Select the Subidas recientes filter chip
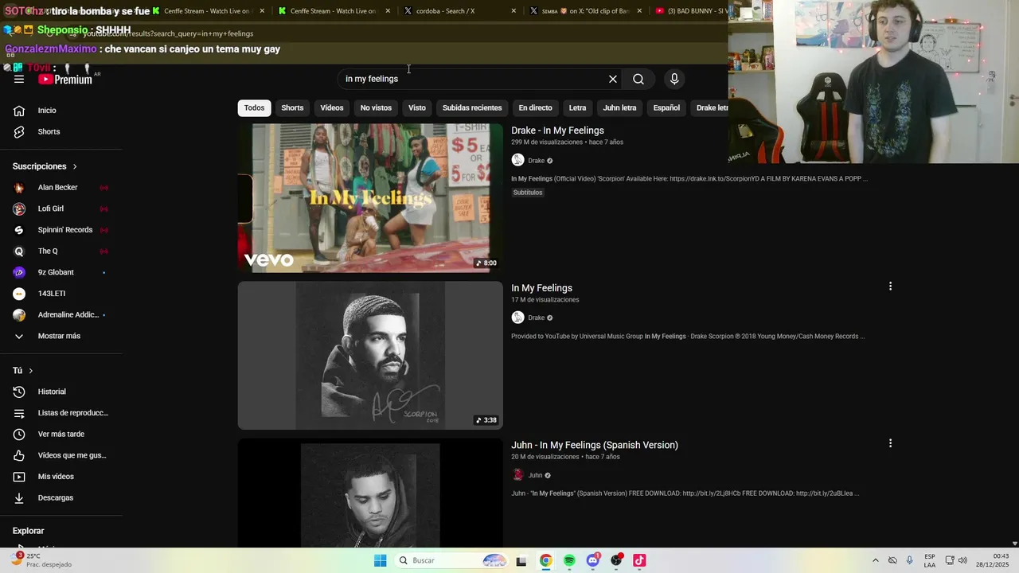1019x573 pixels. click(472, 107)
